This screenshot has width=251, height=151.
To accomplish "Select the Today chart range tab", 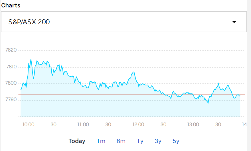I will [77, 141].
